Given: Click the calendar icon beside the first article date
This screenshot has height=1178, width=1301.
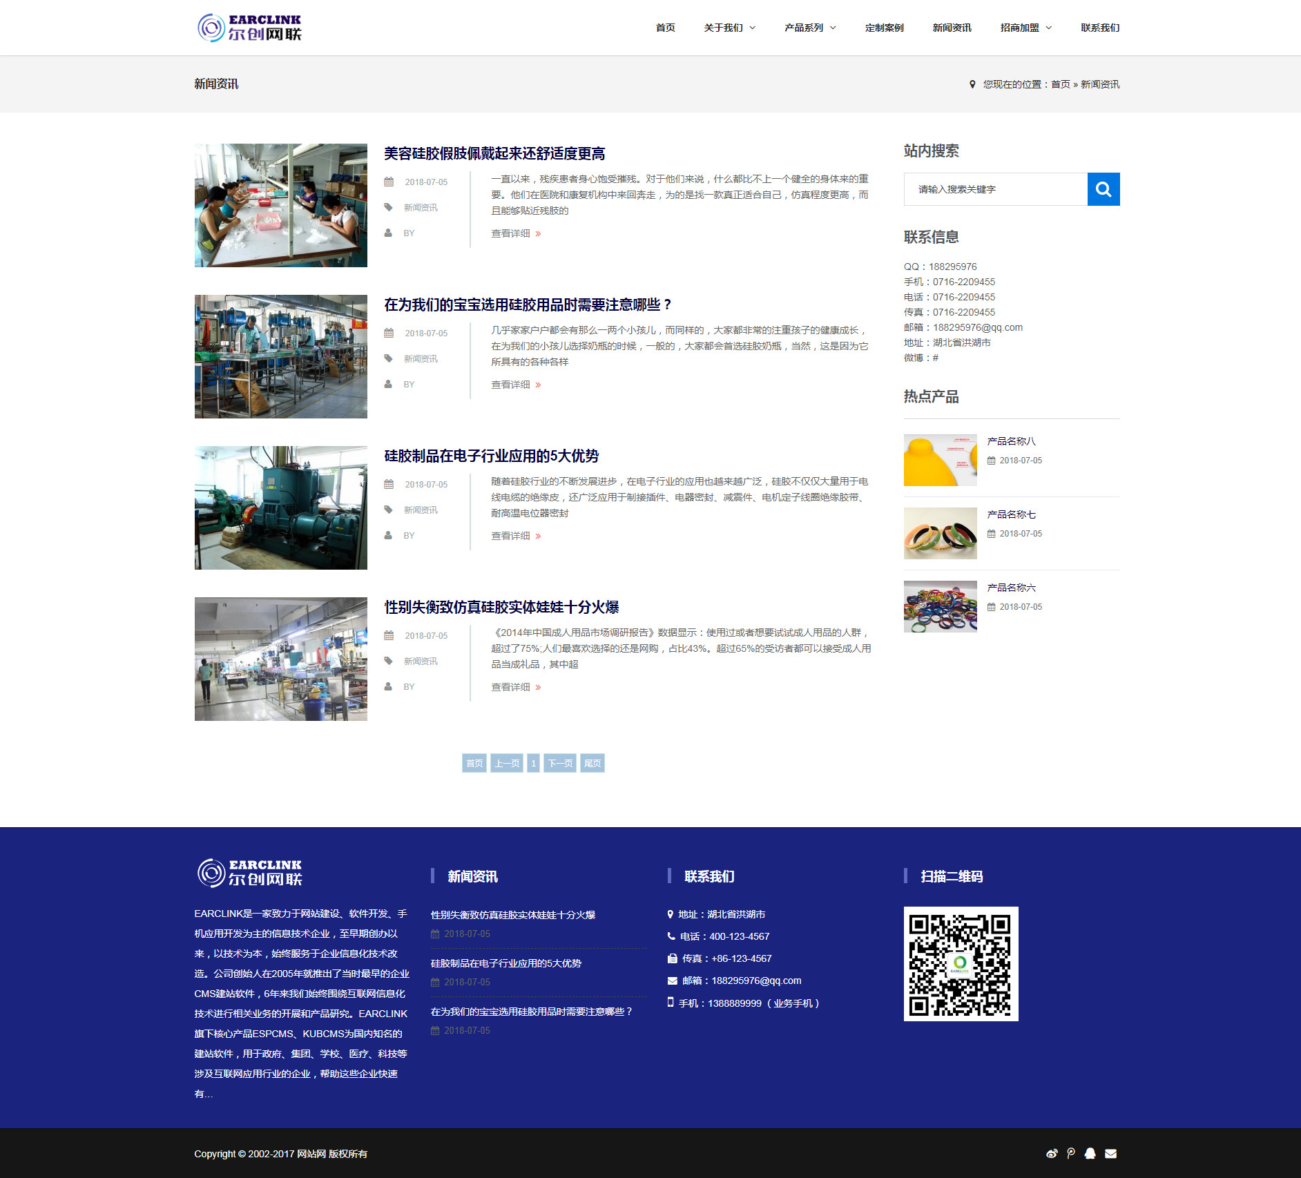Looking at the screenshot, I should pyautogui.click(x=390, y=181).
